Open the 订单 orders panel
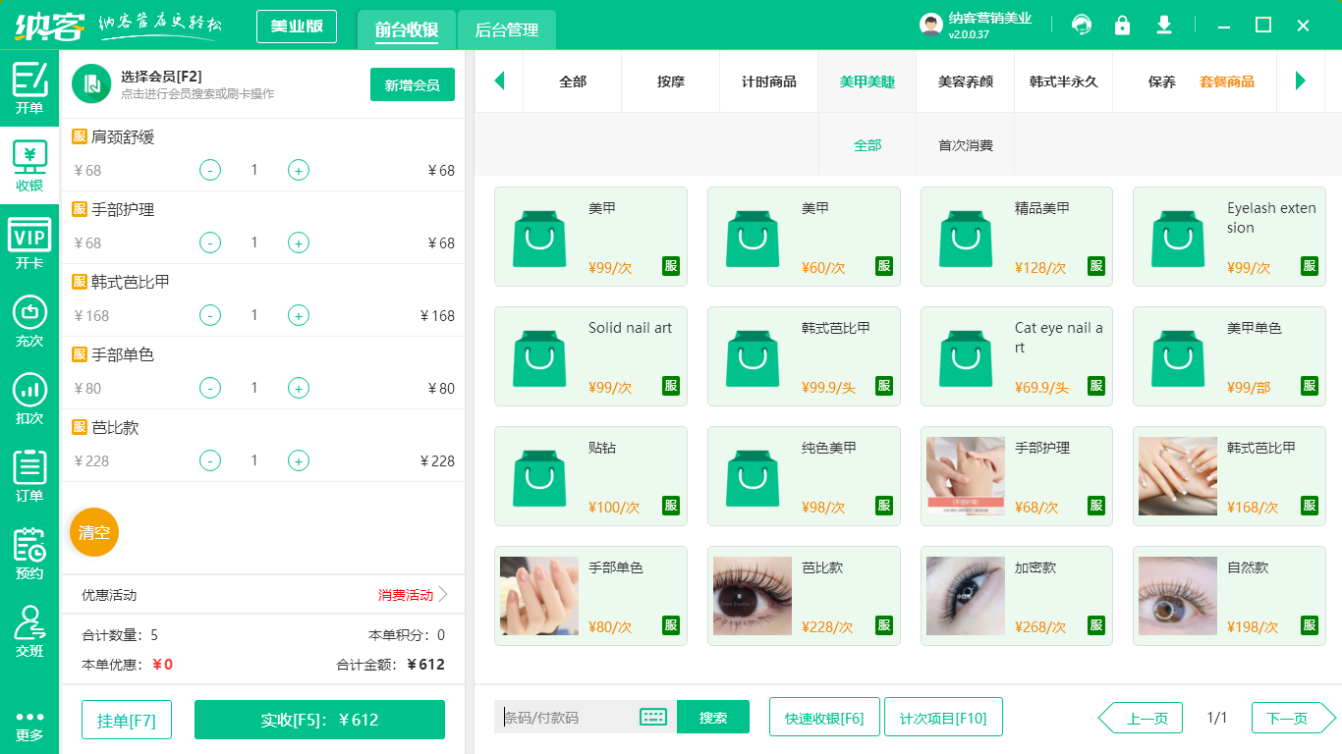 click(x=28, y=469)
